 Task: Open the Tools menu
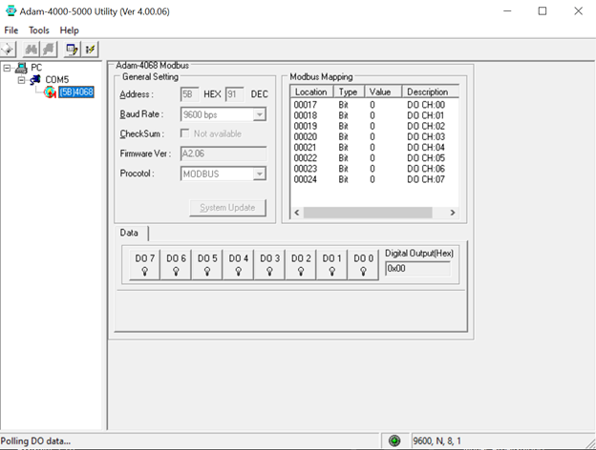pos(39,31)
